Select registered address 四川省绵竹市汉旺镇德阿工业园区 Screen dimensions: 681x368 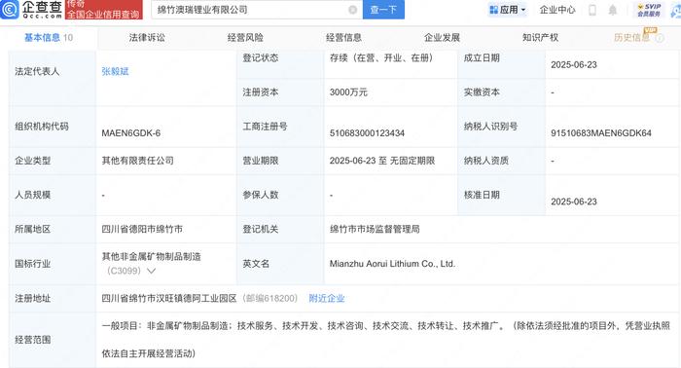tap(169, 299)
